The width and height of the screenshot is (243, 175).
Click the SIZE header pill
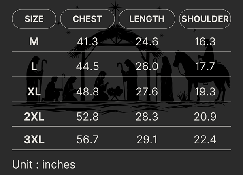click(x=34, y=19)
